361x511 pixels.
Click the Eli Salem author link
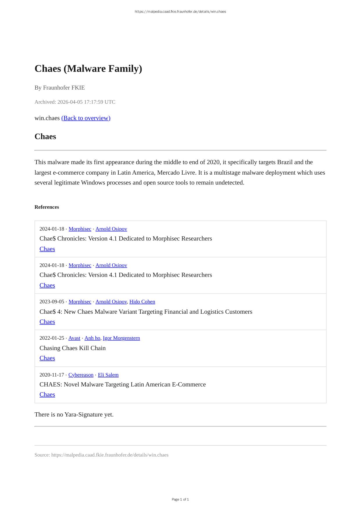click(108, 375)
